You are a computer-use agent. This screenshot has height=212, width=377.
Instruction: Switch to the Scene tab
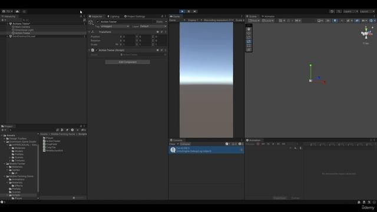point(252,16)
